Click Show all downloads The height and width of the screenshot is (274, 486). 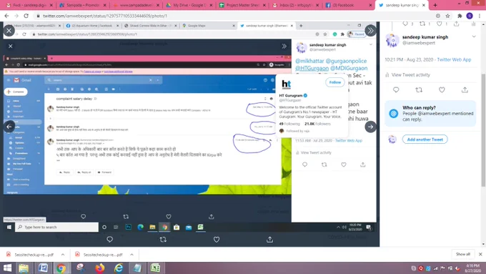pos(463,254)
